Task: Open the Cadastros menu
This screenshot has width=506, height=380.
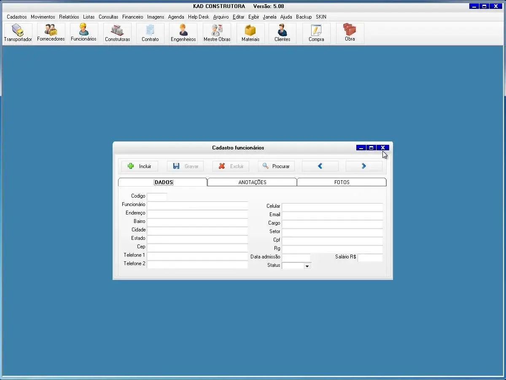Action: 17,17
